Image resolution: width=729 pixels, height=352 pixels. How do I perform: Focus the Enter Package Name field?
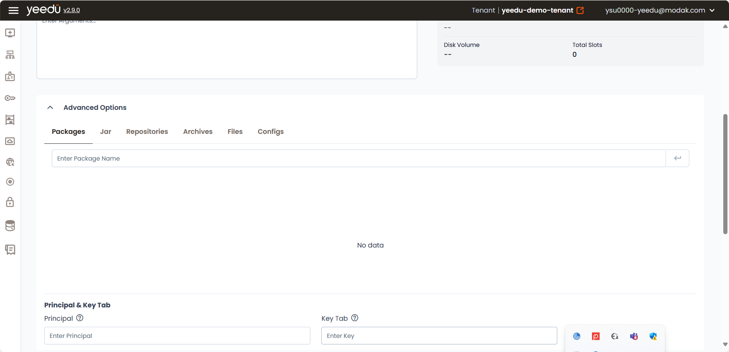click(x=359, y=158)
